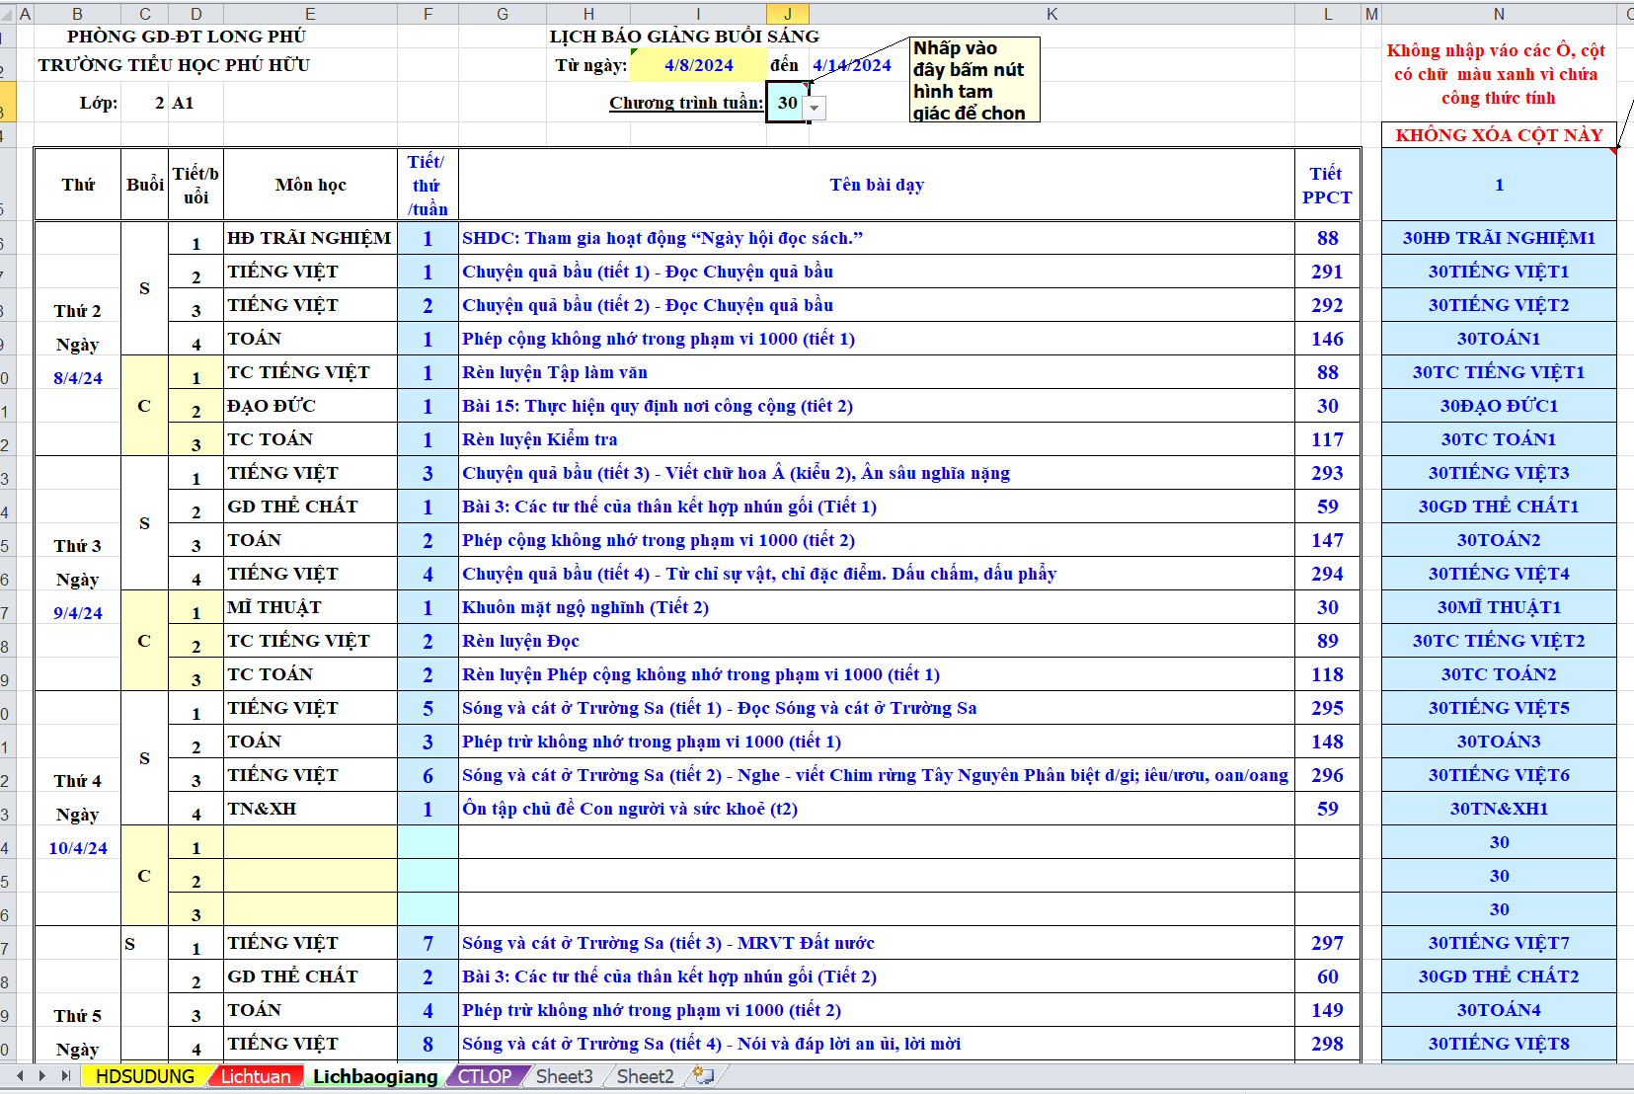1634x1094 pixels.
Task: Select column J header
Action: point(787,14)
